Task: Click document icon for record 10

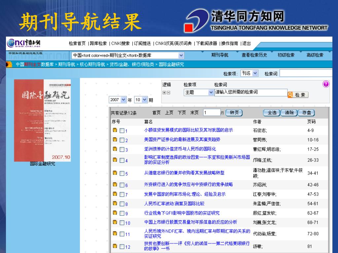Action: tap(115, 222)
